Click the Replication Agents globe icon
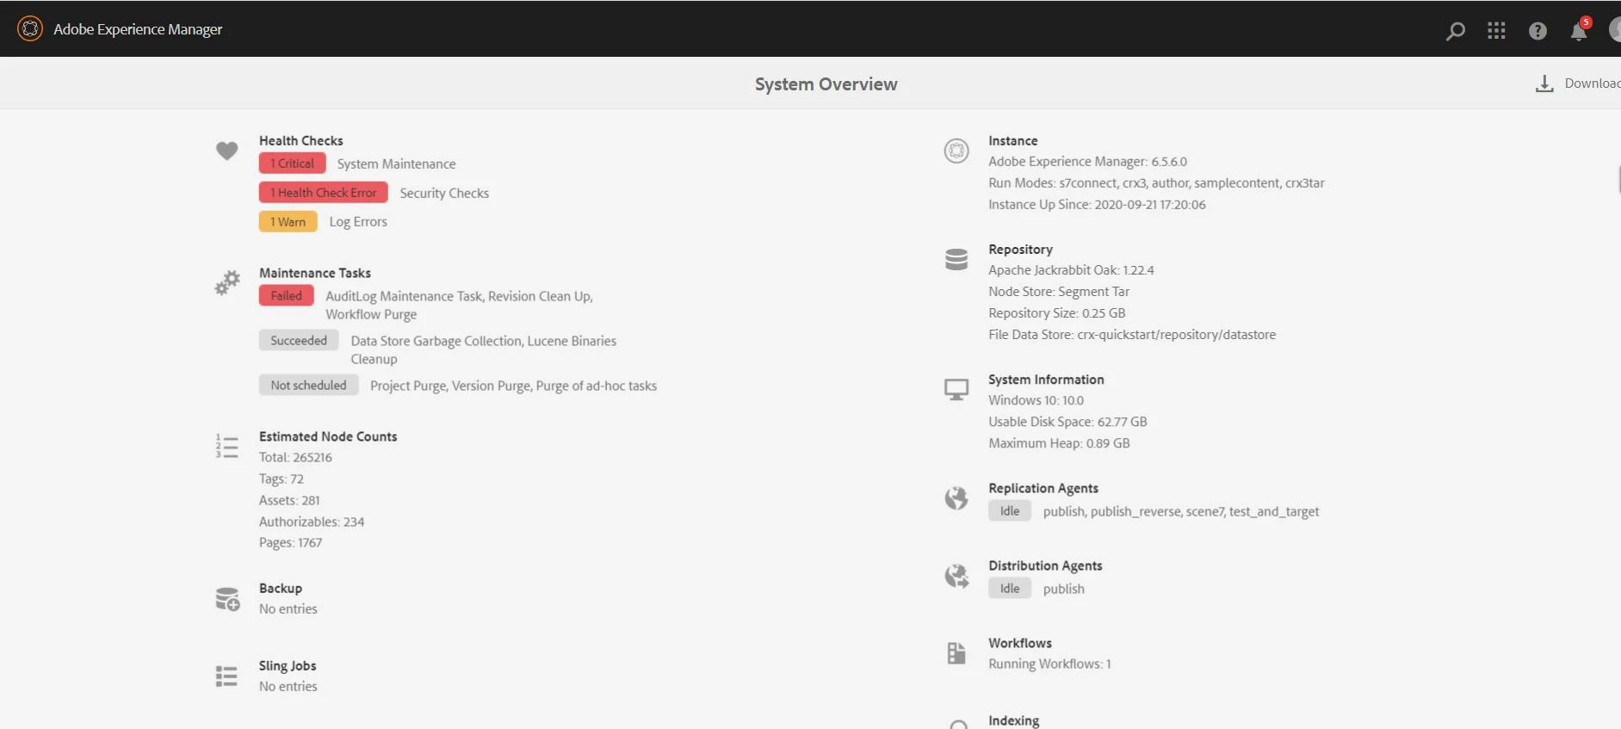 coord(956,498)
